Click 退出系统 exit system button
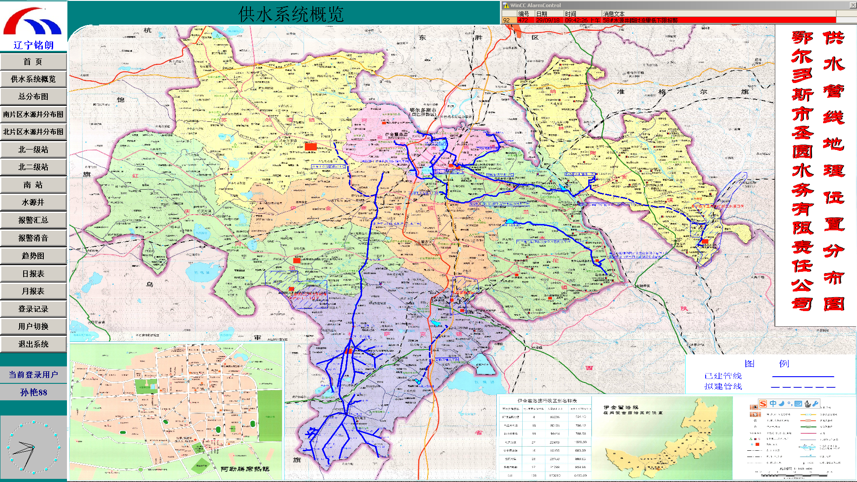This screenshot has width=857, height=482. point(33,344)
